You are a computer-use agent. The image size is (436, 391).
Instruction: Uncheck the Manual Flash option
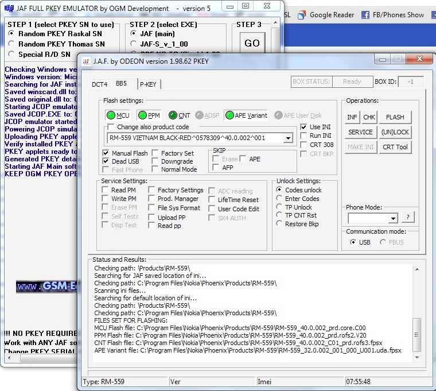[x=106, y=153]
